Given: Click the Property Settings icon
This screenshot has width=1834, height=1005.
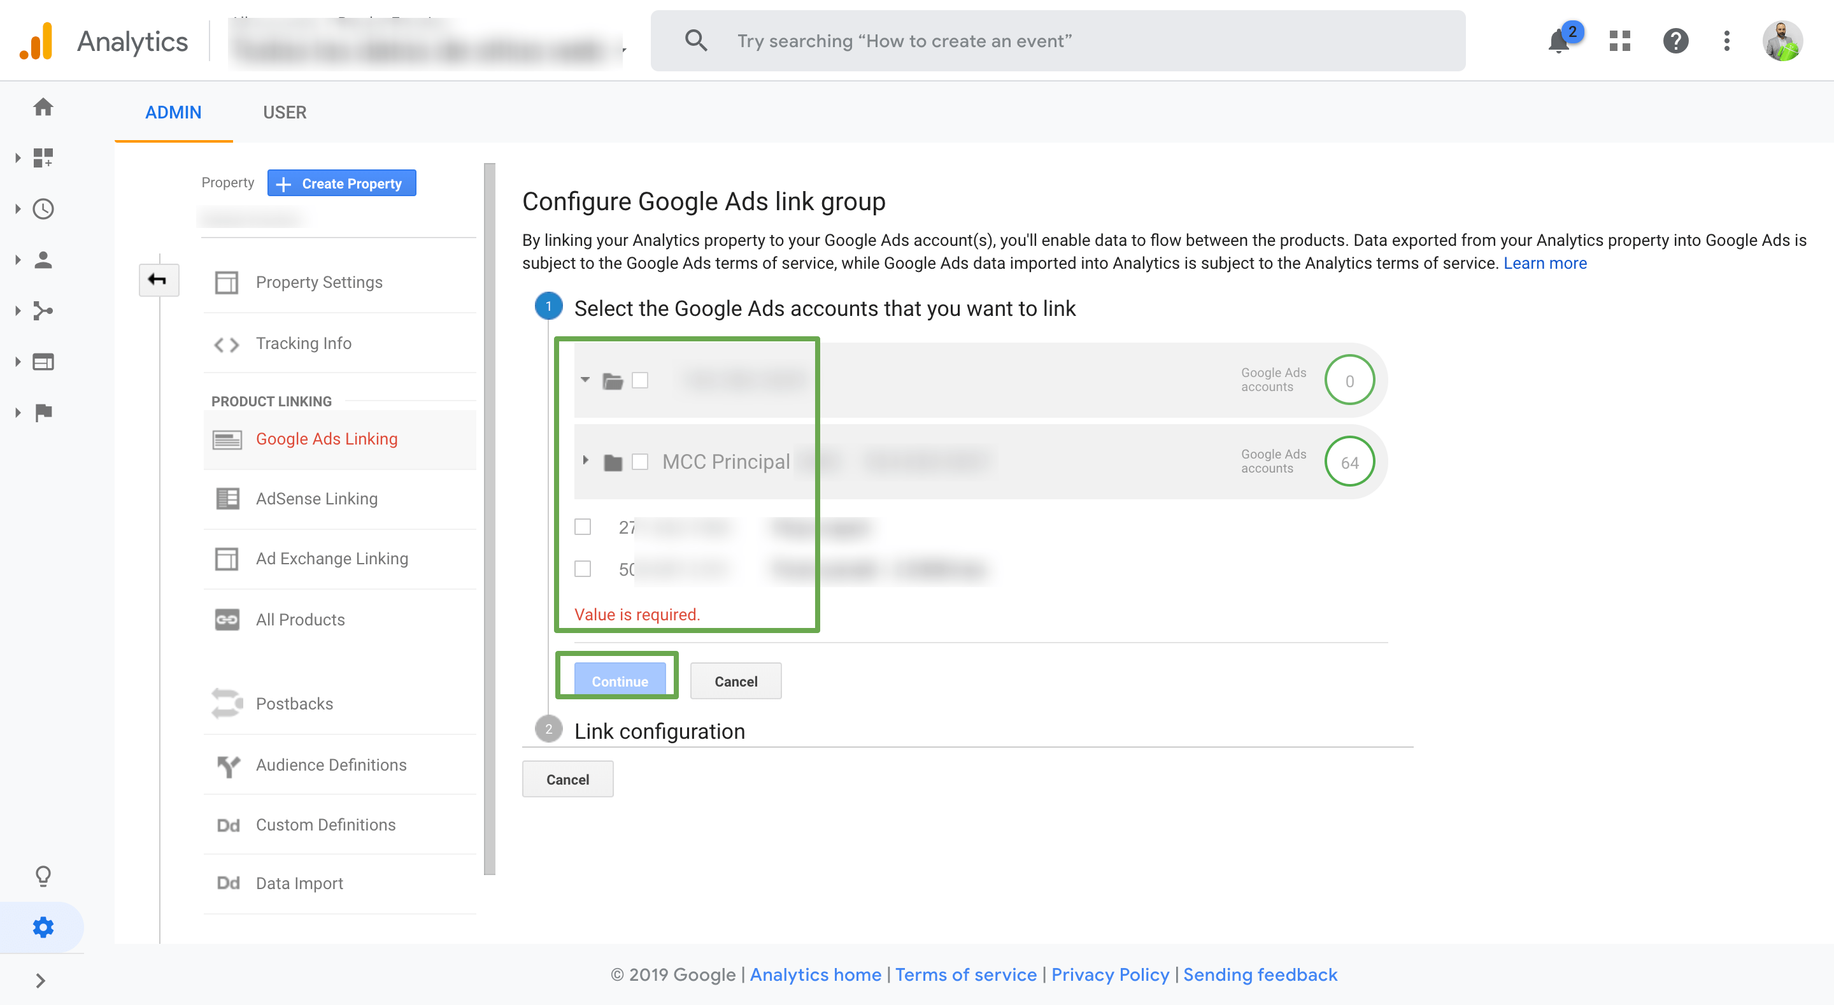Looking at the screenshot, I should pyautogui.click(x=227, y=282).
